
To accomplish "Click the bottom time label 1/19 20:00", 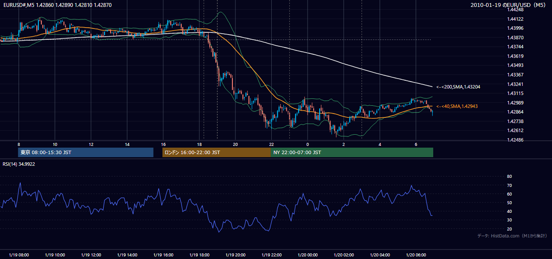I will tap(235, 255).
